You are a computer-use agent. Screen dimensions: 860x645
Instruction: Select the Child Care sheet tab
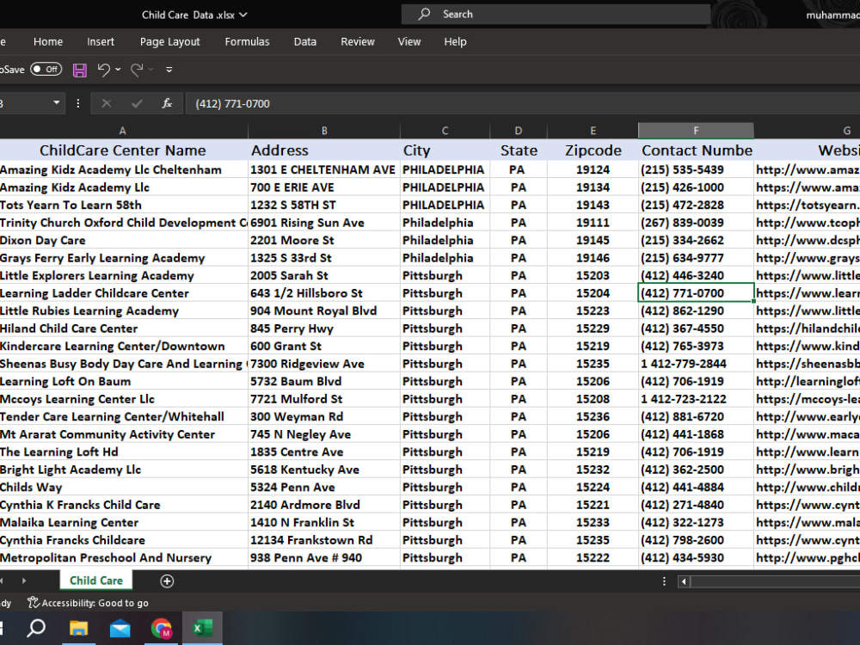pos(96,580)
